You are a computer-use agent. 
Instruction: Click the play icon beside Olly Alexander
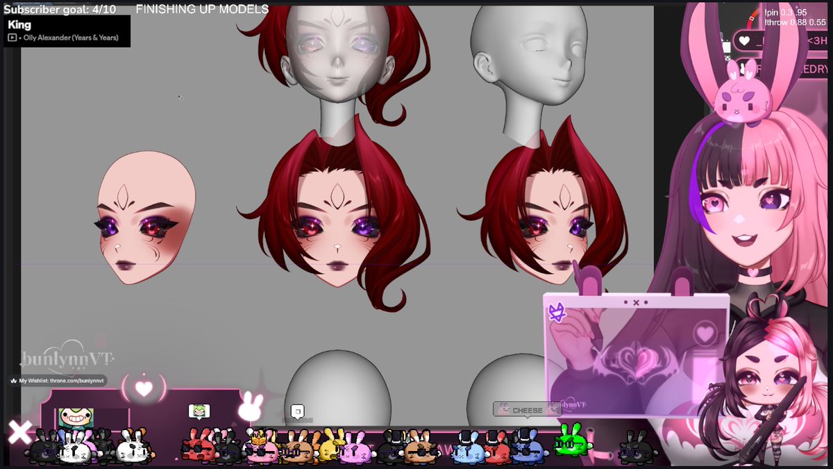point(12,37)
